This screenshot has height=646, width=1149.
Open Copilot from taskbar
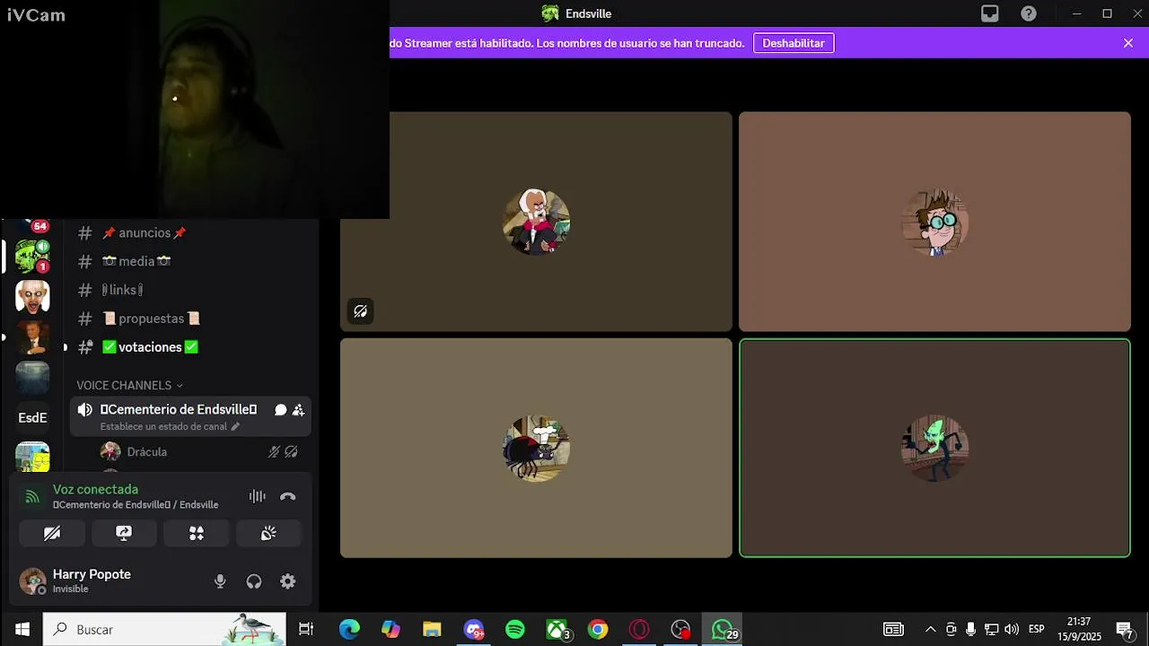(x=390, y=629)
